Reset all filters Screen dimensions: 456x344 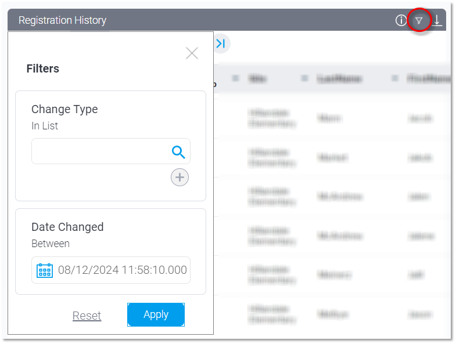point(87,316)
